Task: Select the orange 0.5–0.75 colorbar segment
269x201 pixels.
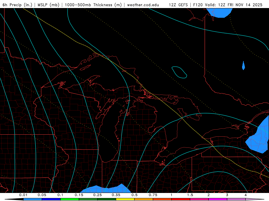Action: click(x=144, y=199)
